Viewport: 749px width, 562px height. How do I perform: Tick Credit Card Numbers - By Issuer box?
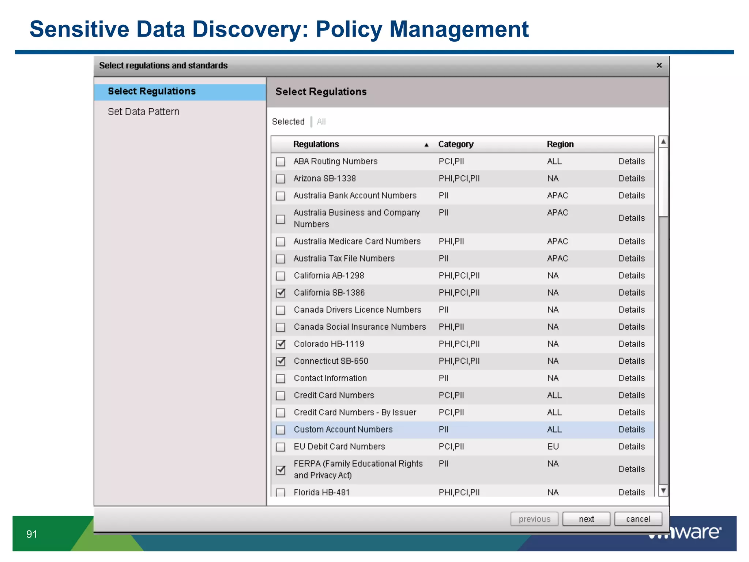(x=281, y=413)
